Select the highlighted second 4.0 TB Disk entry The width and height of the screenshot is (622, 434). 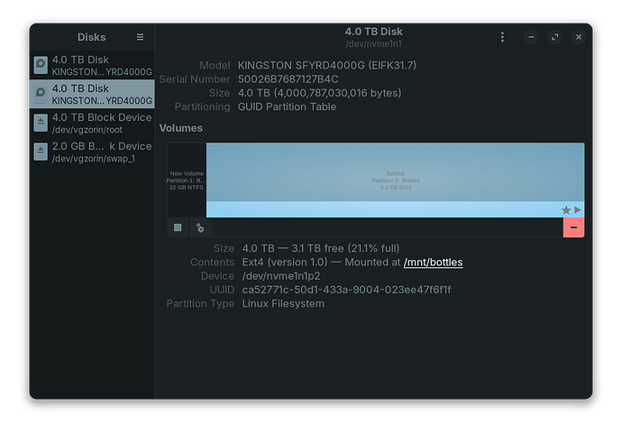[92, 94]
